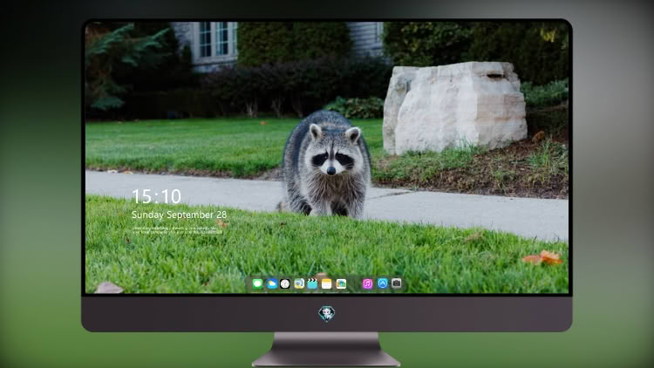
Task: Open the Maps app in dock
Action: tap(299, 284)
